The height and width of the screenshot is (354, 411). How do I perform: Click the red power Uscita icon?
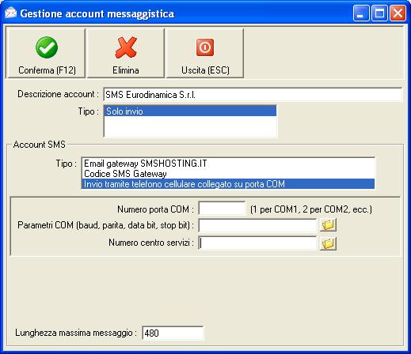[205, 47]
